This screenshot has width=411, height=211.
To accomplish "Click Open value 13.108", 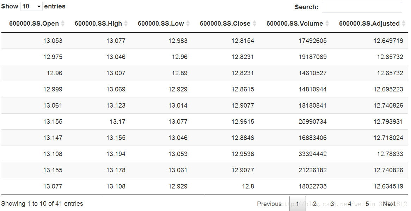I will click(x=53, y=154).
